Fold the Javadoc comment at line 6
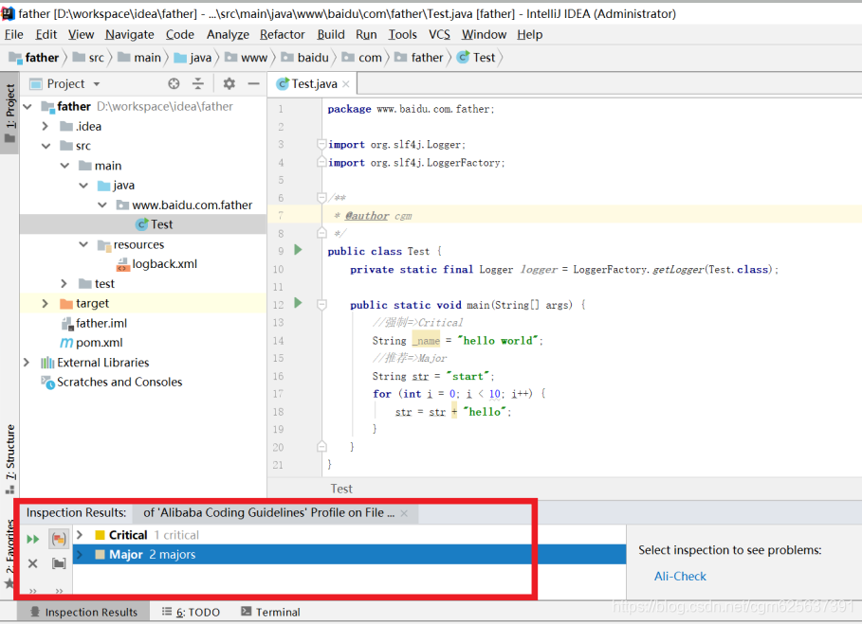Screen dimensions: 862x624 pyautogui.click(x=321, y=198)
